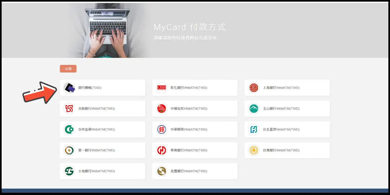
Task: Click the 台灣銀行 gold logo icon
Action: click(x=254, y=150)
